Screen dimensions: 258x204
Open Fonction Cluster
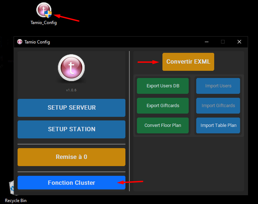[x=71, y=183]
